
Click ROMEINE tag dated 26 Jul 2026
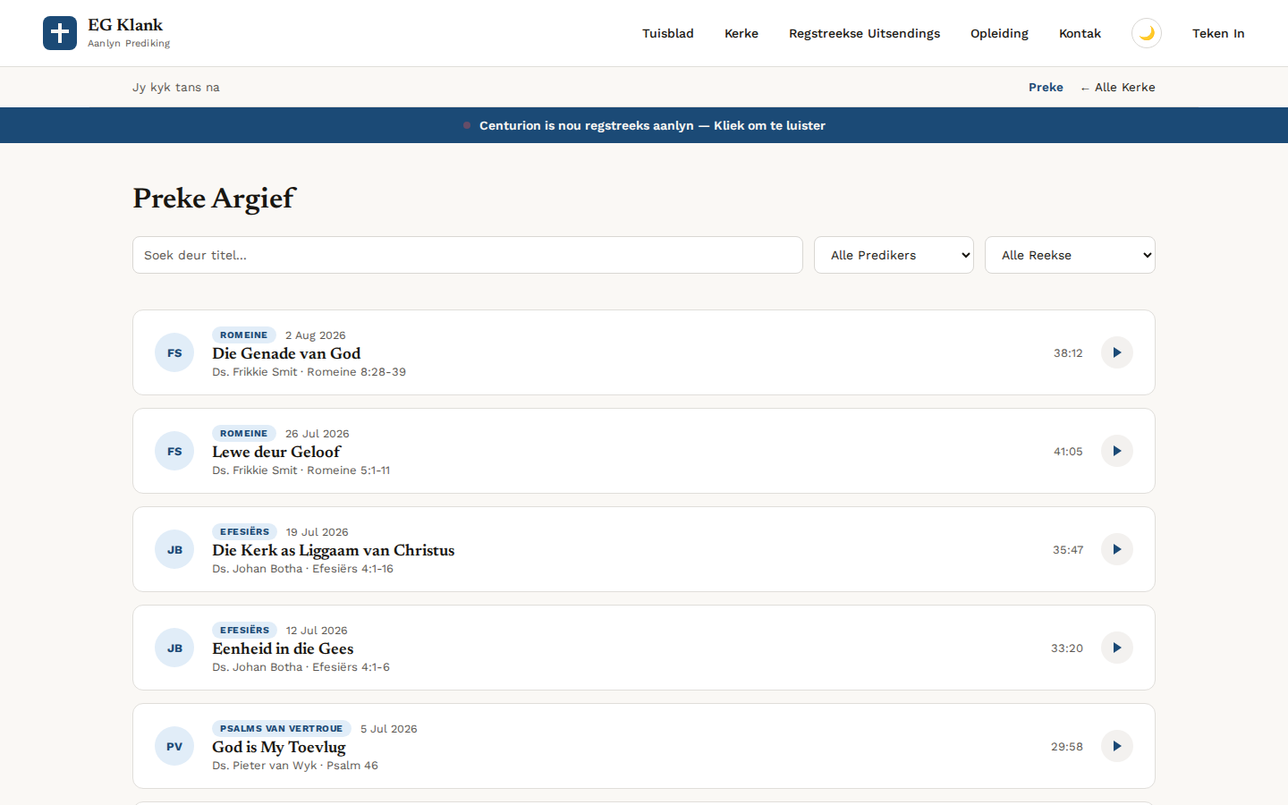click(244, 433)
